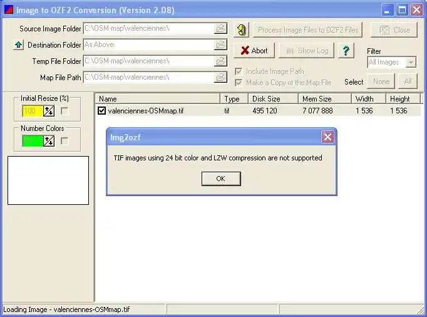Click the Abort button
This screenshot has height=317, width=427.
point(254,51)
